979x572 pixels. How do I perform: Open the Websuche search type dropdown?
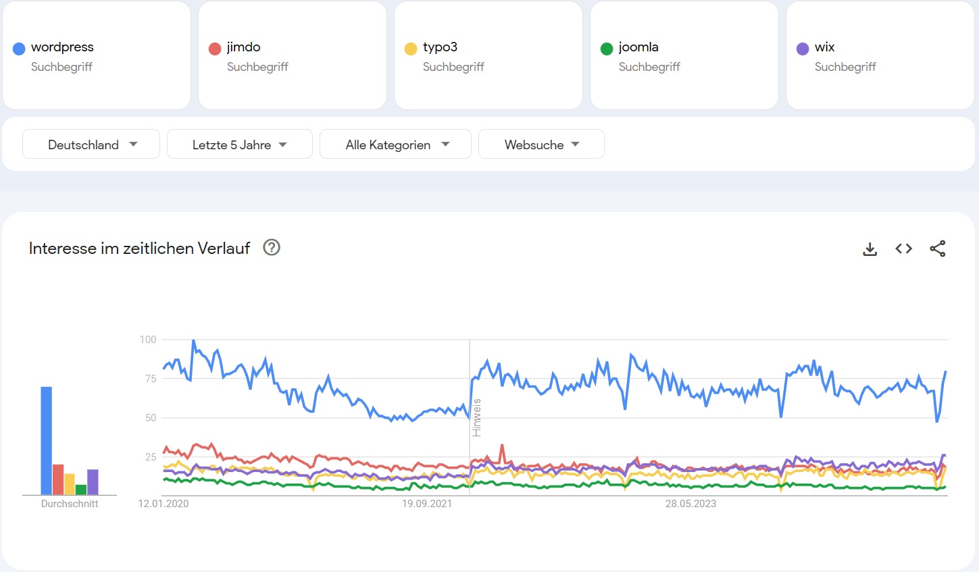click(541, 144)
